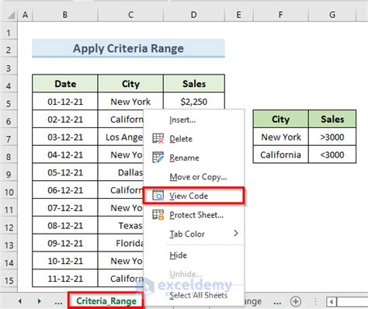Select column A header
The width and height of the screenshot is (368, 309).
coord(25,15)
